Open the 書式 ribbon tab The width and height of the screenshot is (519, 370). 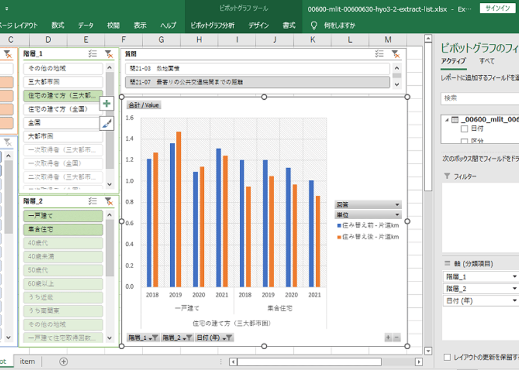pyautogui.click(x=289, y=25)
